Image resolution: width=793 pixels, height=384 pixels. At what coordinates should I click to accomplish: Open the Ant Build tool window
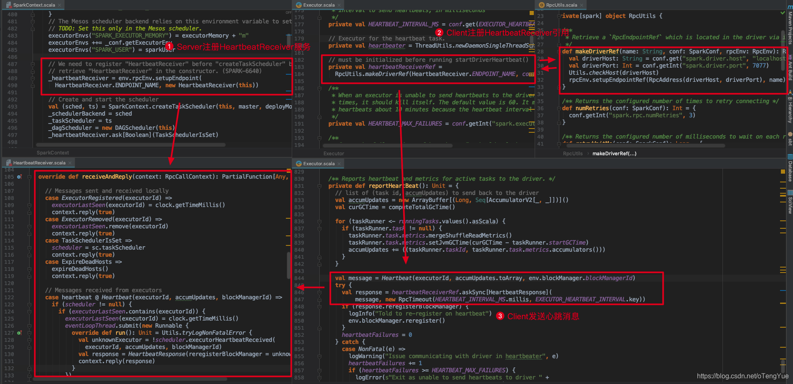point(790,71)
